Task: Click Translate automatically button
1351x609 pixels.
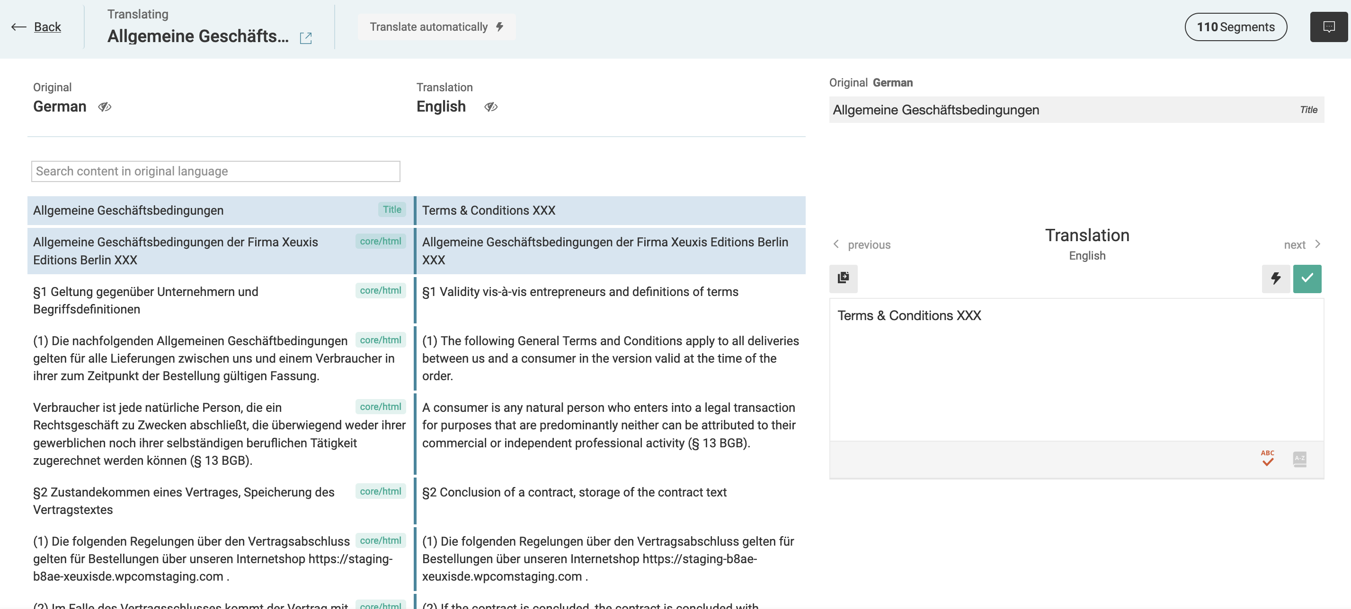Action: [436, 26]
